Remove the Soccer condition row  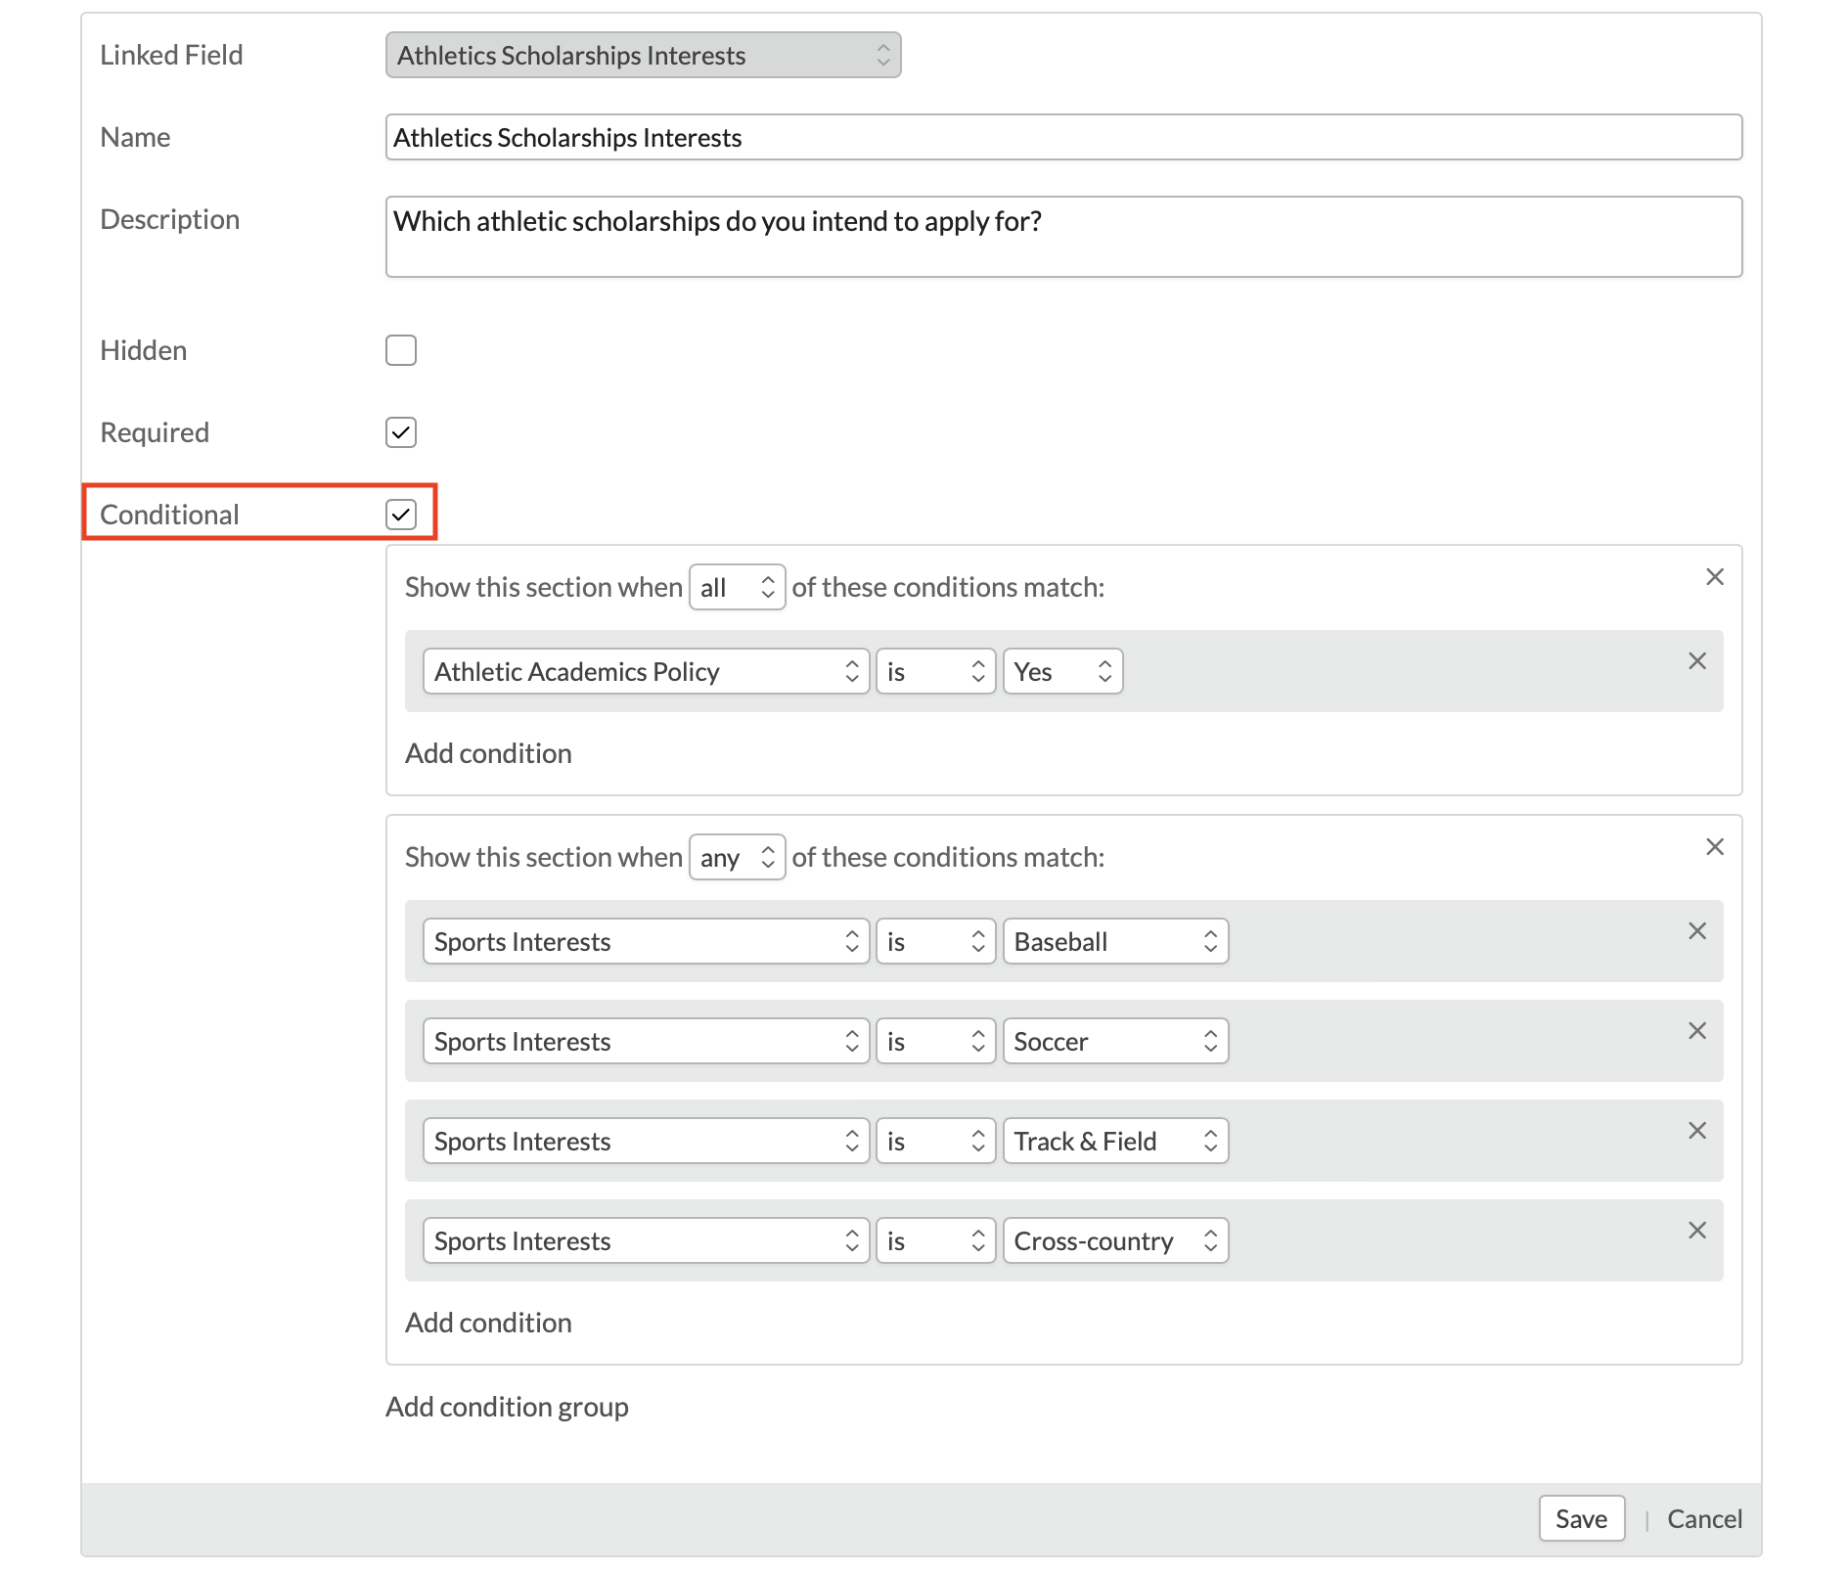pos(1697,1031)
